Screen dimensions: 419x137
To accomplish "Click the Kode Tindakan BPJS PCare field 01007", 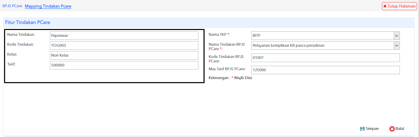I will pos(325,58).
